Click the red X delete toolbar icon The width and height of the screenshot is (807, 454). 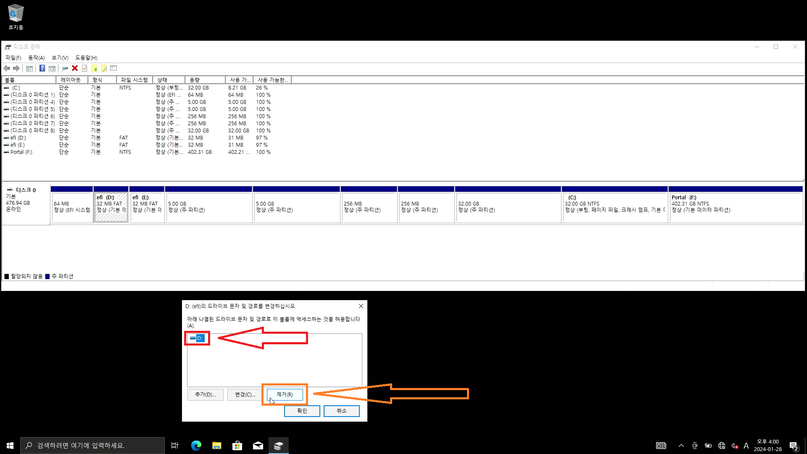[75, 68]
